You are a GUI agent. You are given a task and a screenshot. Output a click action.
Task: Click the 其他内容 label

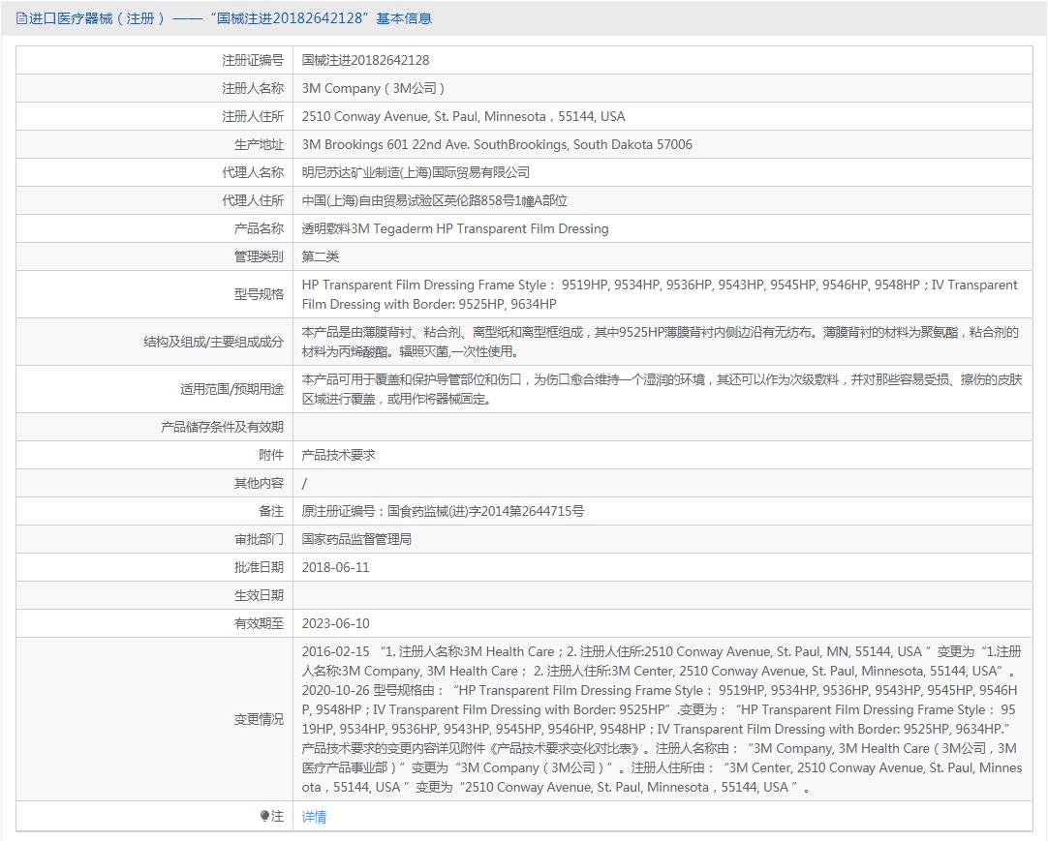tap(259, 483)
